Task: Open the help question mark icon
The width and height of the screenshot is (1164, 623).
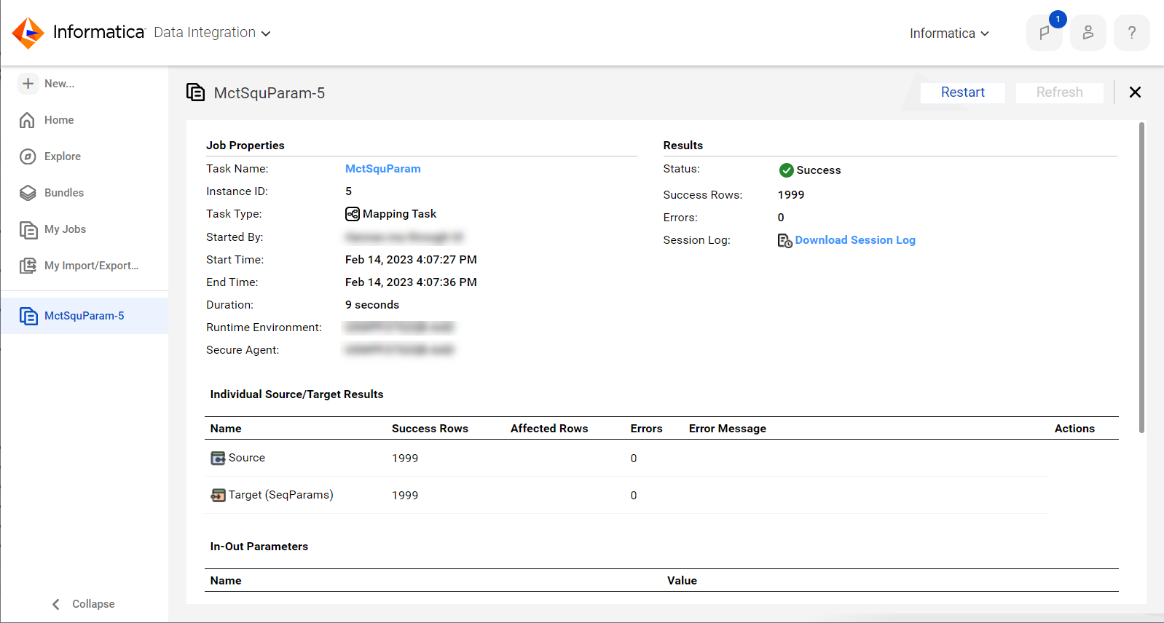Action: point(1132,33)
